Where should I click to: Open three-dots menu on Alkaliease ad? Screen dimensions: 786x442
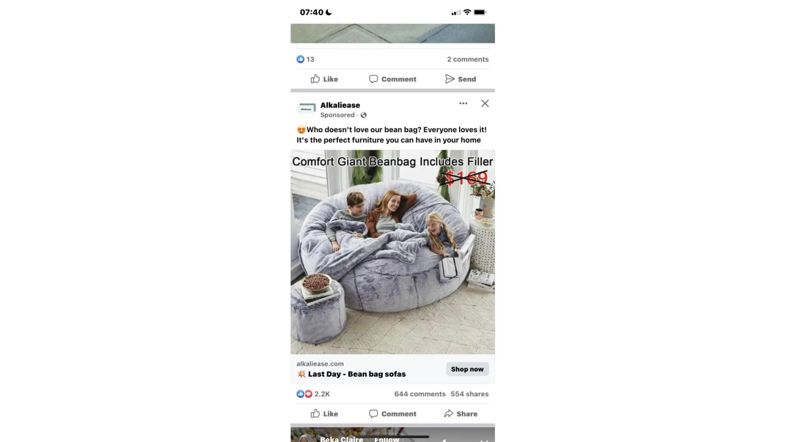[x=463, y=103]
